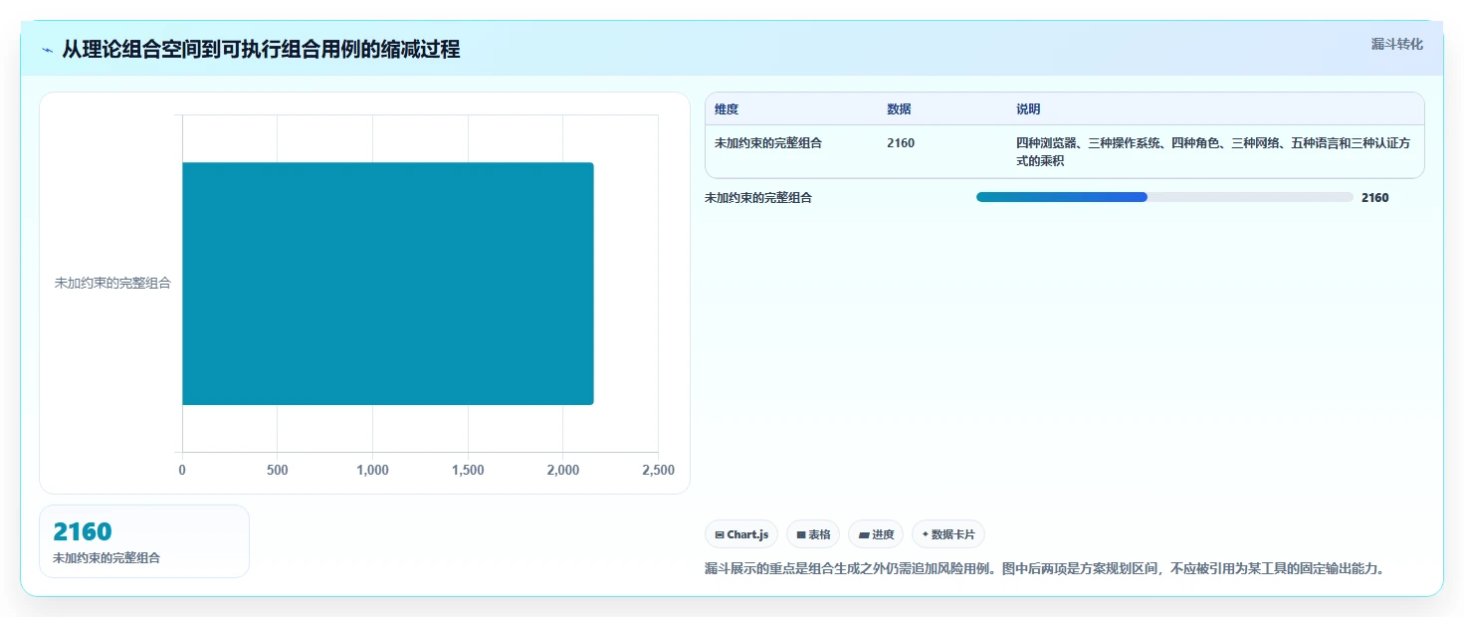Click the 2,000 x-axis tick label
Viewport: 1464px width, 617px height.
pyautogui.click(x=562, y=471)
